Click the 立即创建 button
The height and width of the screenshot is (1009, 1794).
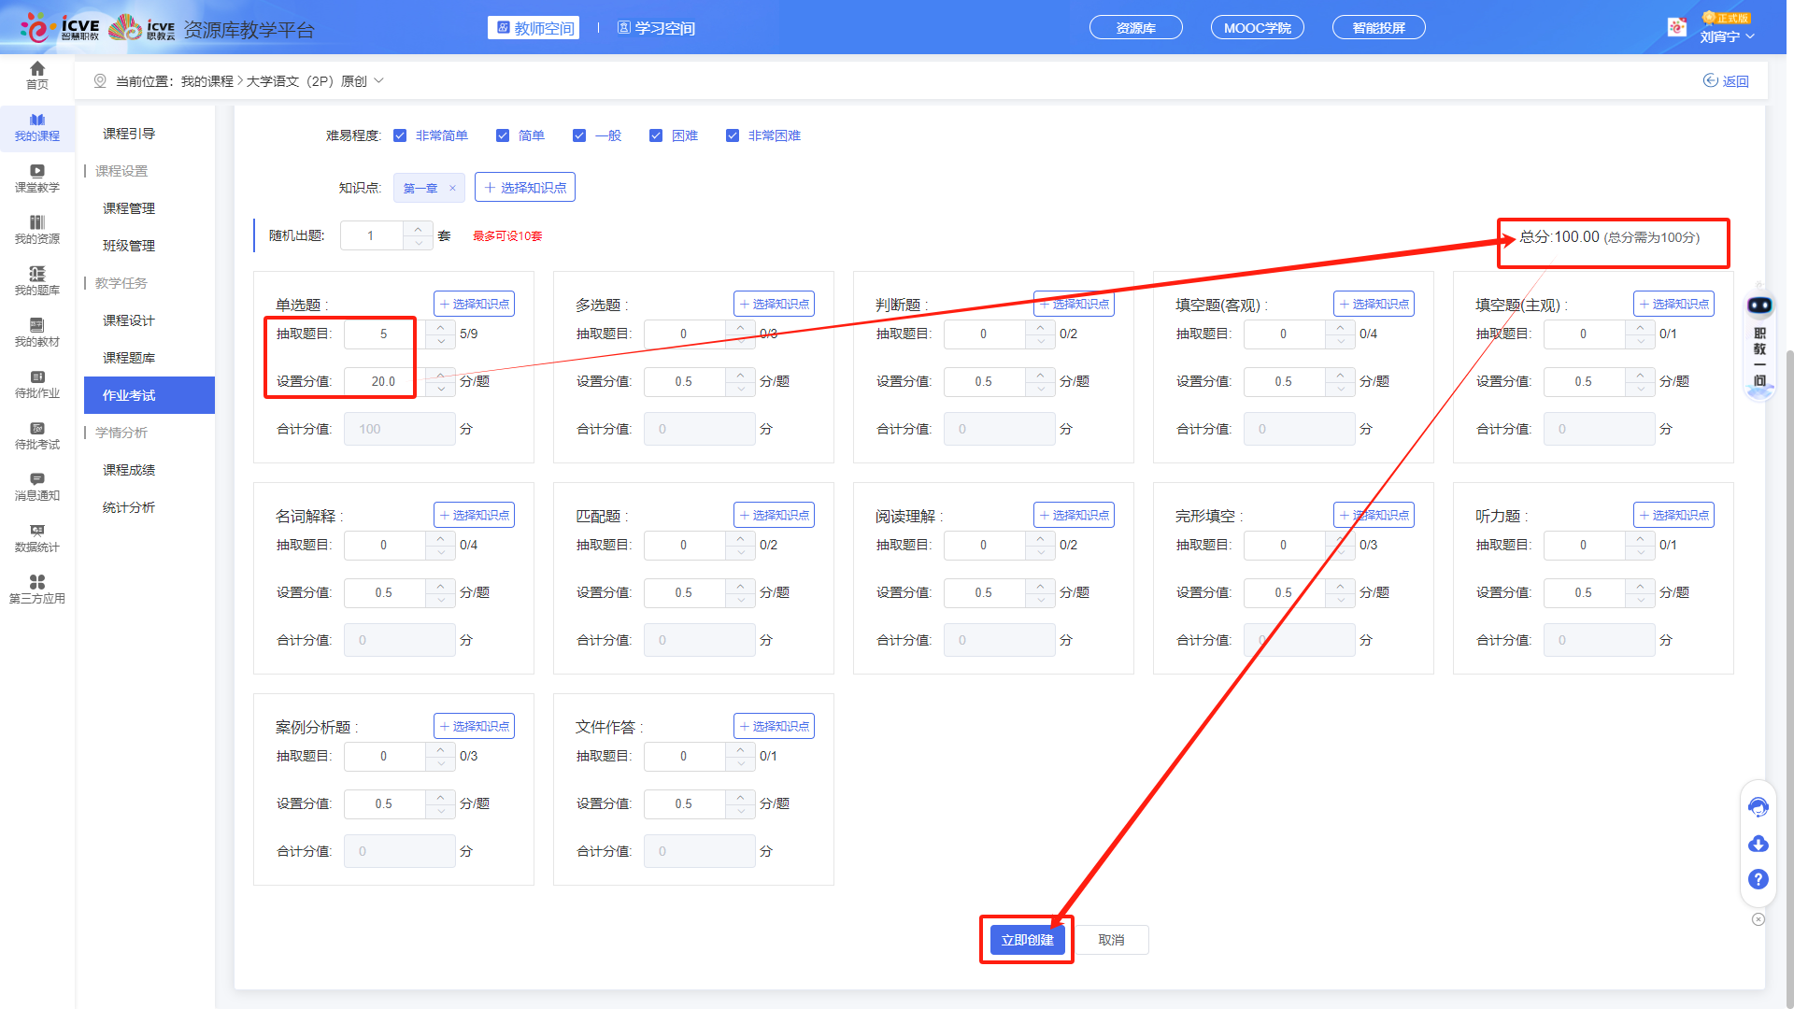point(1027,940)
